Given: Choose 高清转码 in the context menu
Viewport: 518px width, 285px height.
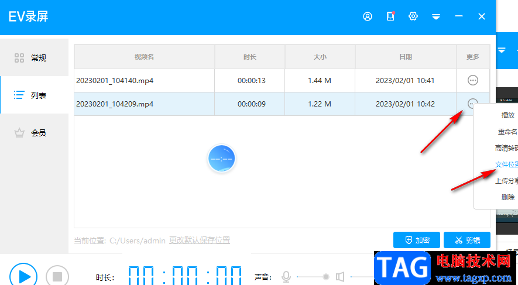Looking at the screenshot, I should [506, 148].
